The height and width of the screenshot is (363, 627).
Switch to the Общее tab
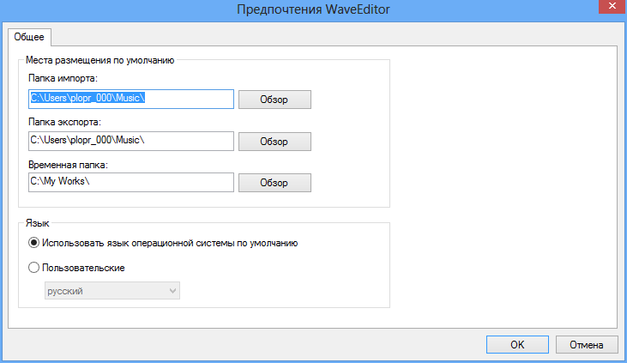point(29,37)
